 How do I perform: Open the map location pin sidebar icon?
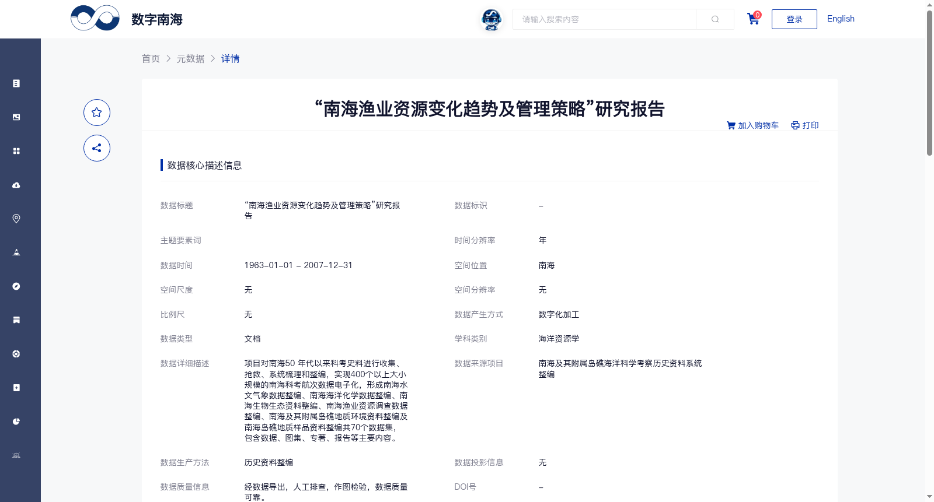coord(16,219)
